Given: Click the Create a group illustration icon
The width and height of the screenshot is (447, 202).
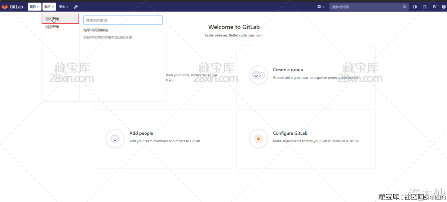Looking at the screenshot, I should tap(258, 75).
